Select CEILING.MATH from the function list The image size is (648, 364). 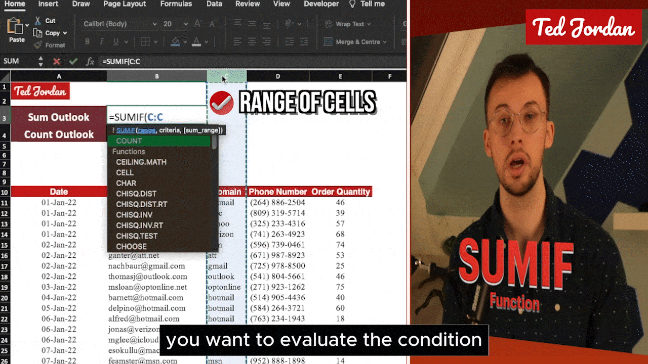click(x=141, y=162)
